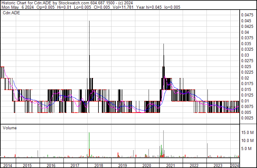Select the 2024 year label

pyautogui.click(x=235, y=166)
